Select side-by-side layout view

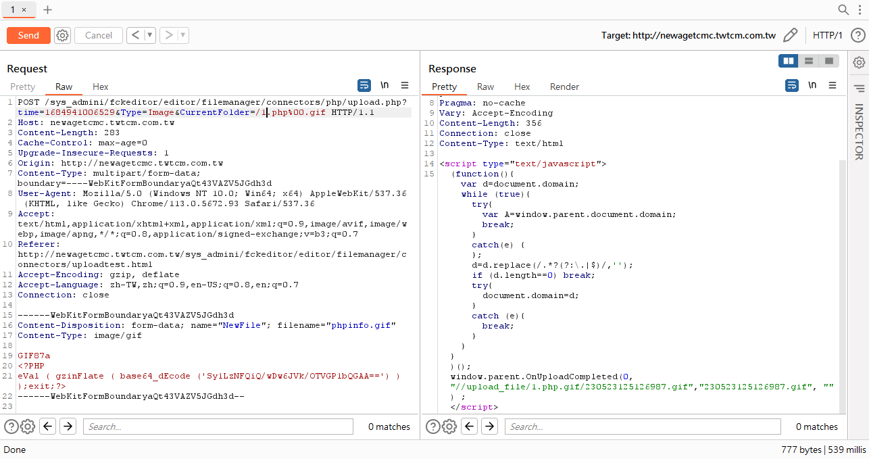[x=789, y=61]
